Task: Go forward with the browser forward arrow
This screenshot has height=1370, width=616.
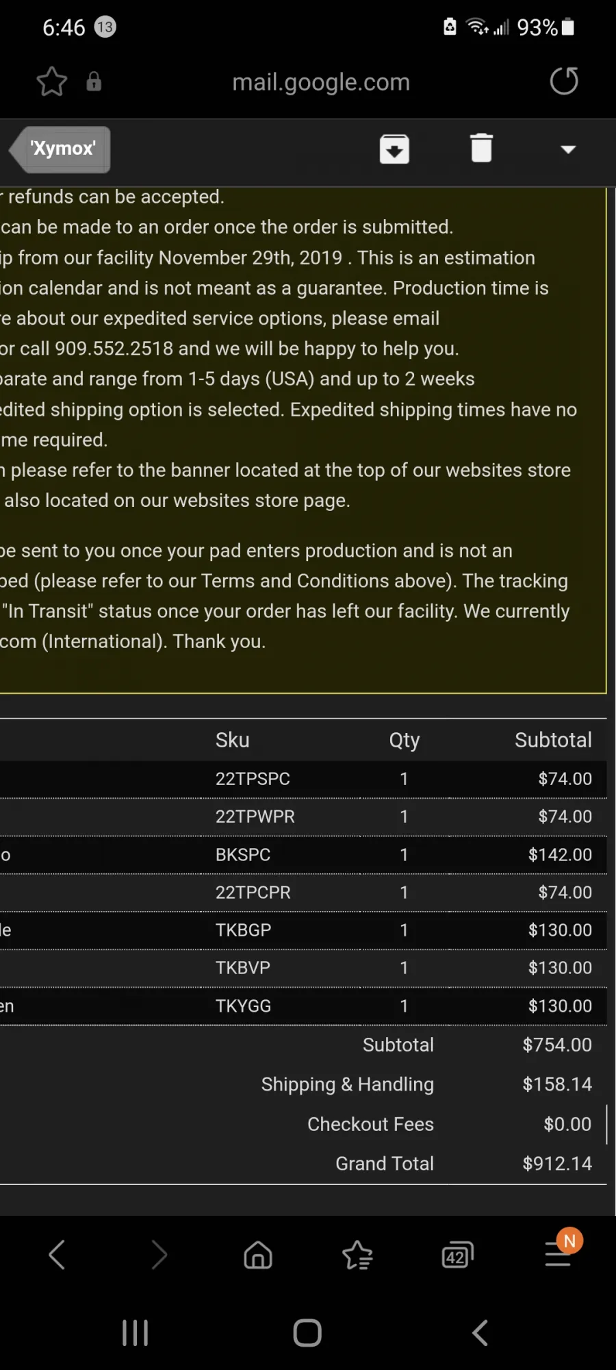Action: [x=159, y=1255]
